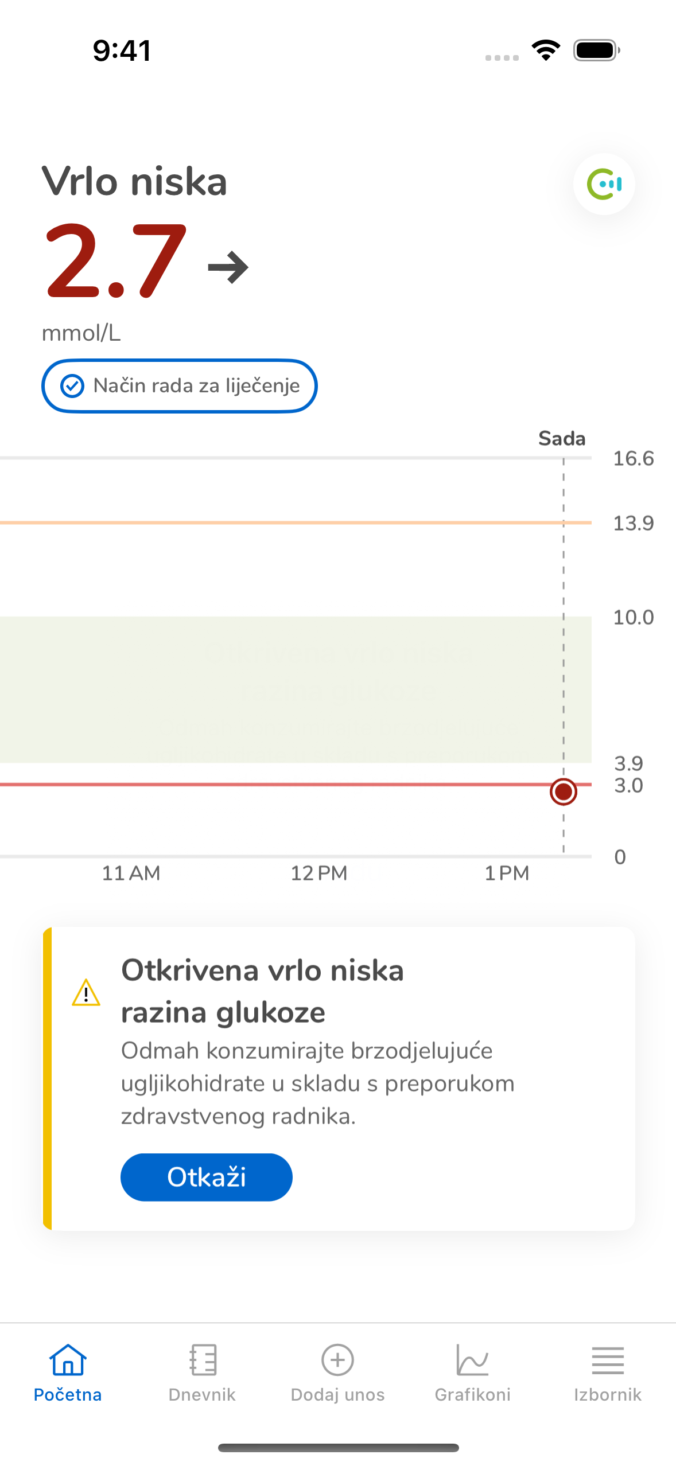Image resolution: width=676 pixels, height=1466 pixels.
Task: Open the Izbornik hamburger menu icon
Action: [x=608, y=1359]
